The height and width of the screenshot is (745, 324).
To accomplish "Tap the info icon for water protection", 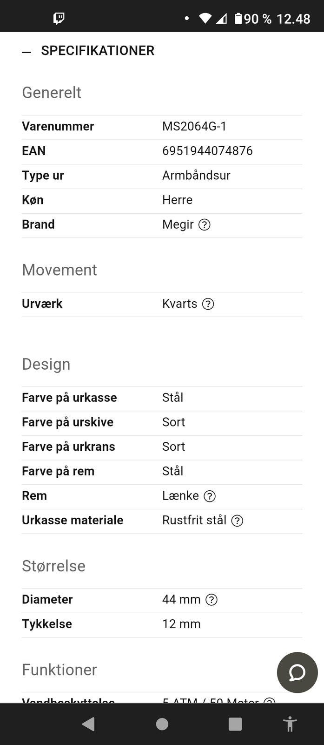I will click(269, 699).
